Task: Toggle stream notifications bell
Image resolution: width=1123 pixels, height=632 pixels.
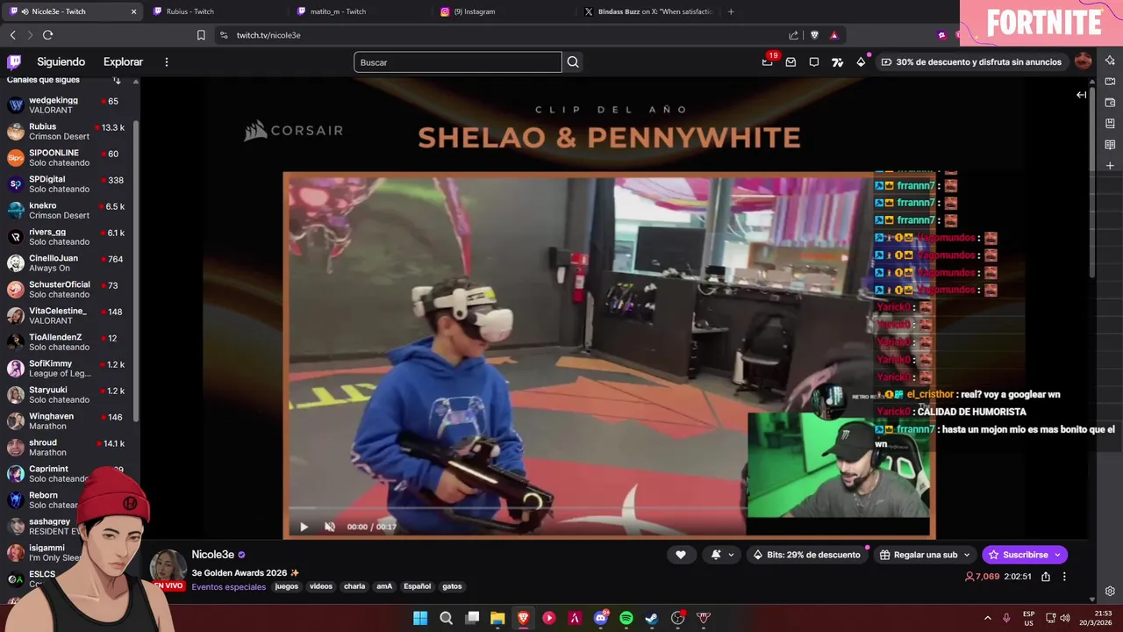Action: coord(716,555)
